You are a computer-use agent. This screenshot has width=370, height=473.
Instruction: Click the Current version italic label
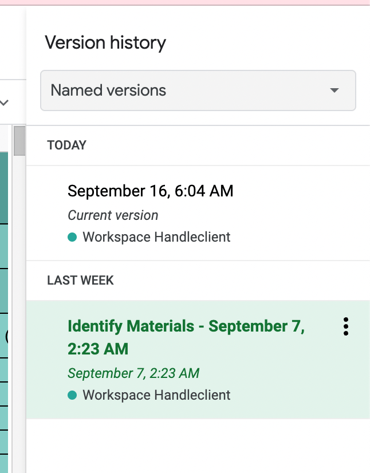click(x=113, y=215)
